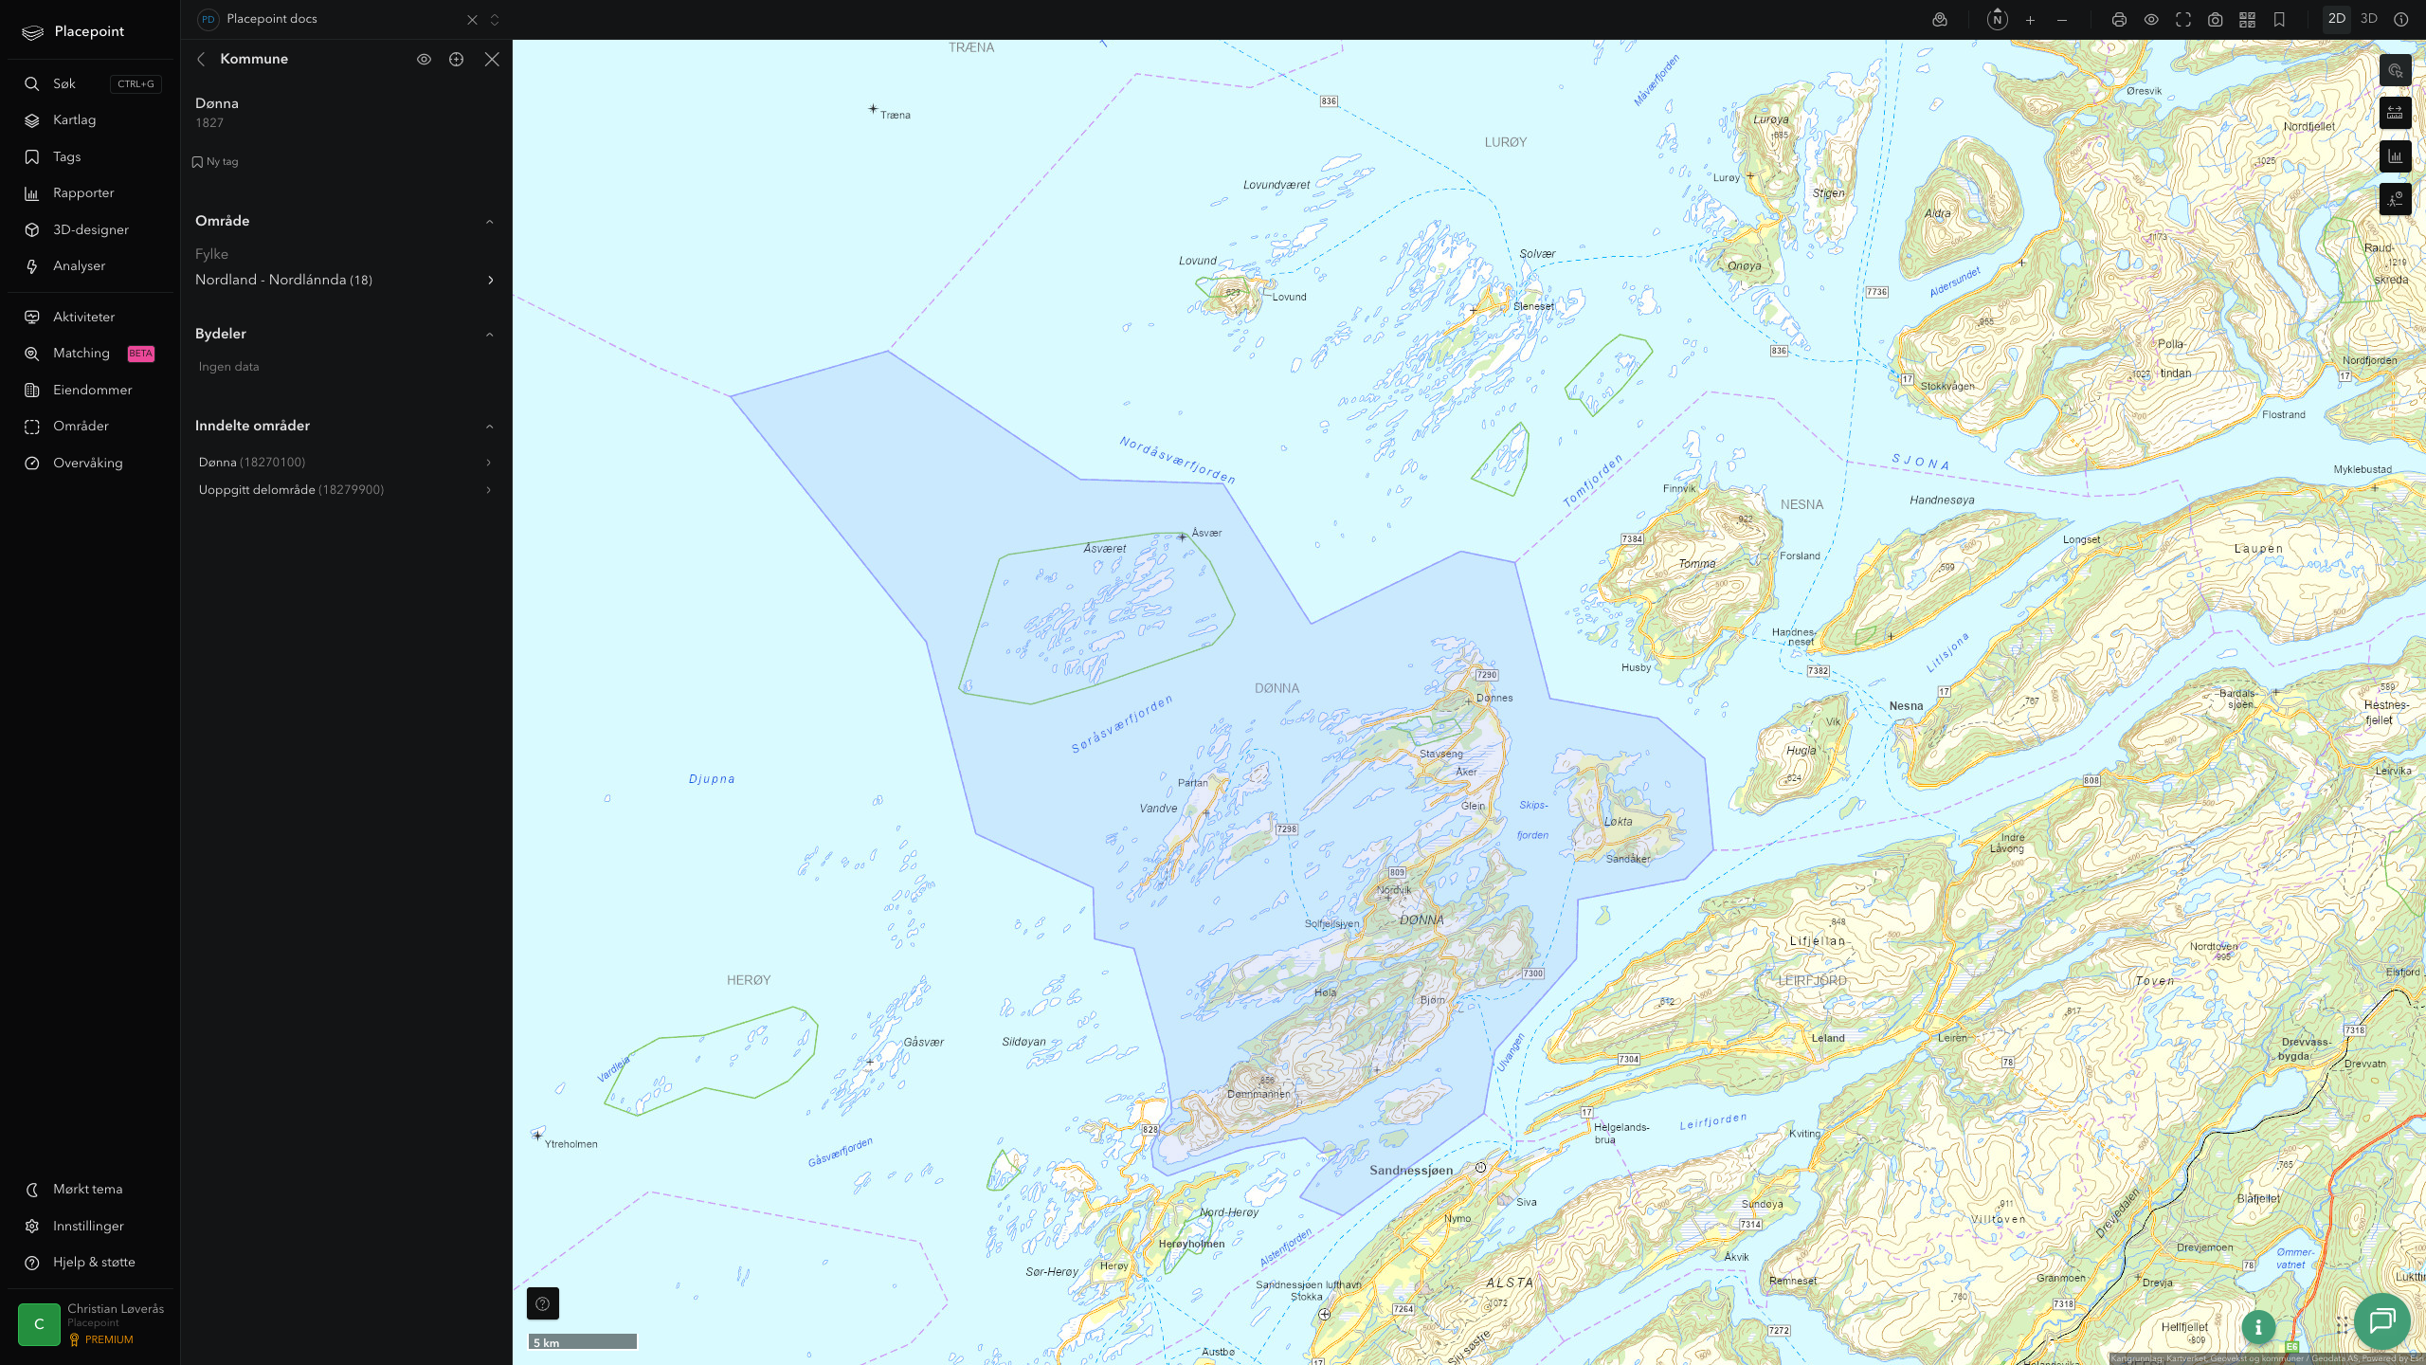Screen dimensions: 2426x1365
Task: Open Dønna (18270100) sub-area
Action: point(346,463)
